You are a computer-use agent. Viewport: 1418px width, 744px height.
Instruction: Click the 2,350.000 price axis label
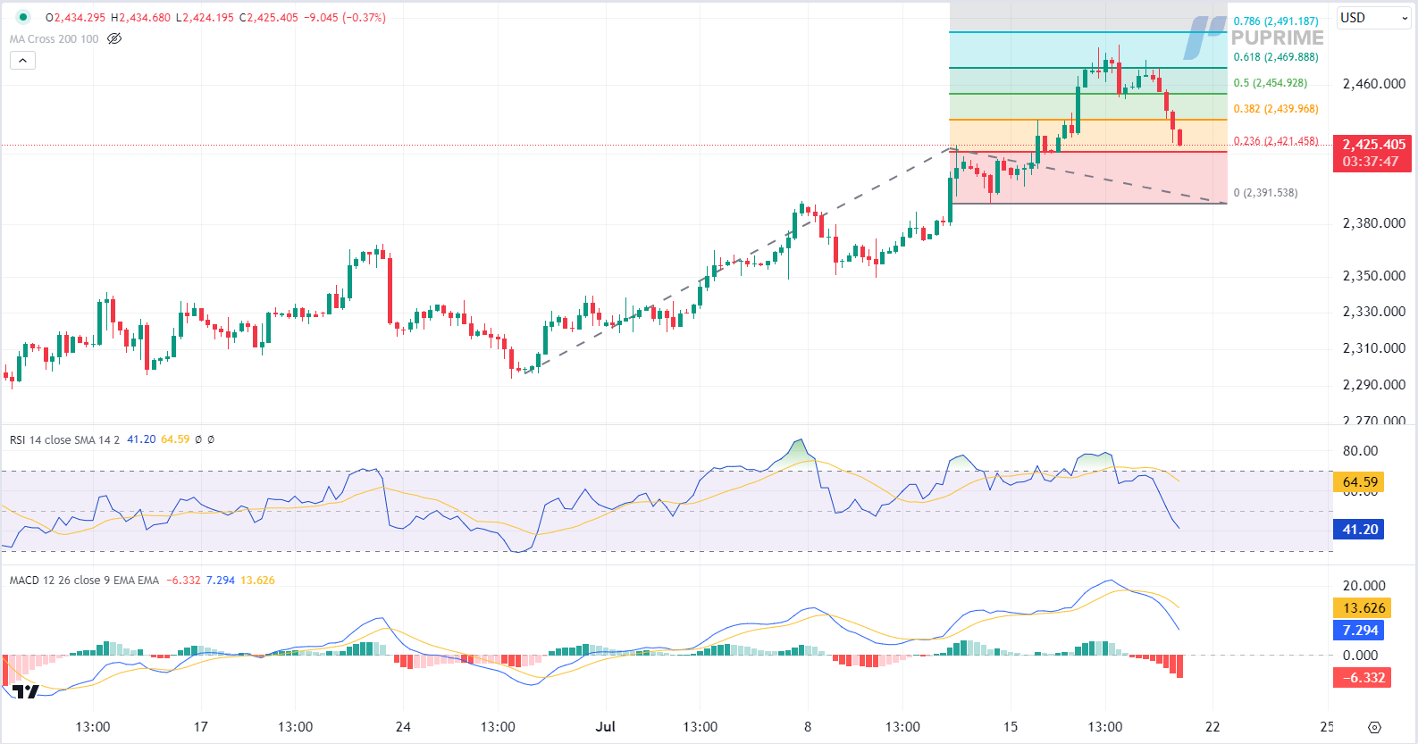[x=1373, y=276]
